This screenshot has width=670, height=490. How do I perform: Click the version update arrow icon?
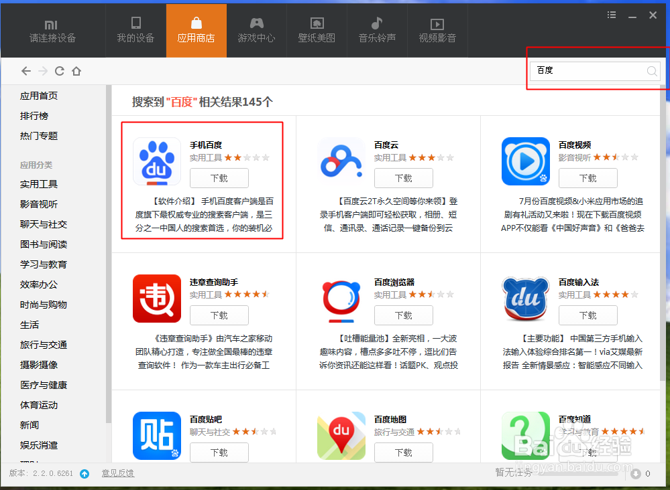pos(85,474)
